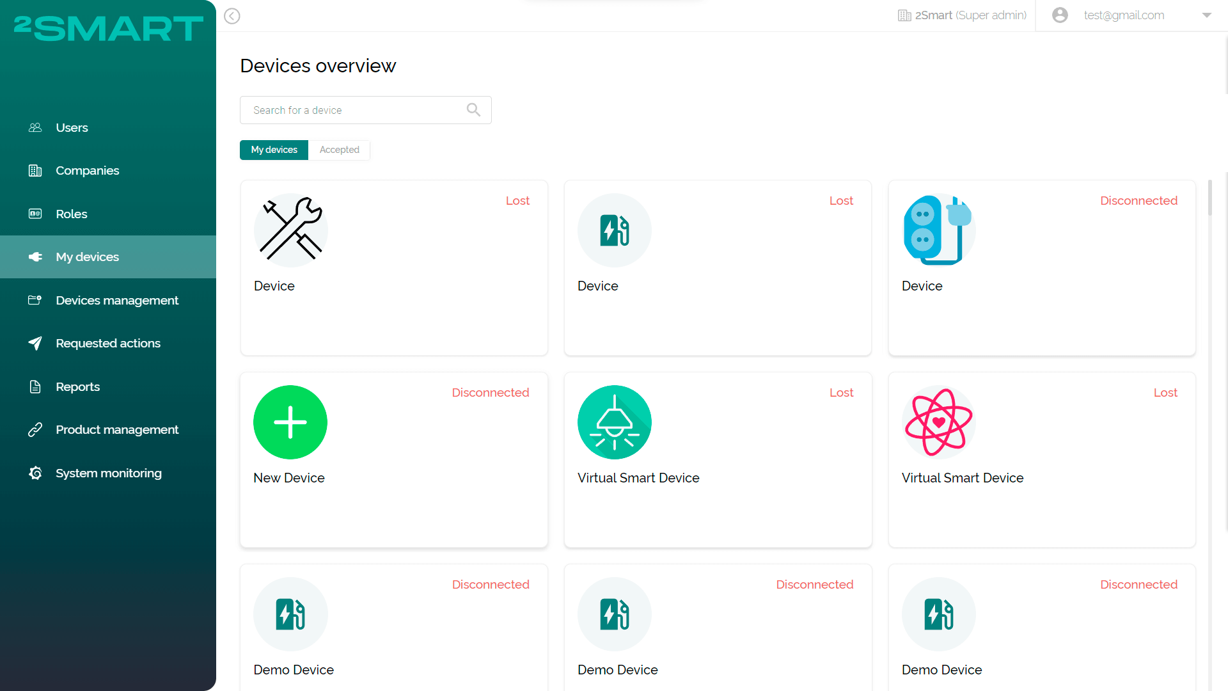The height and width of the screenshot is (691, 1228).
Task: Click the search magnifier icon
Action: tap(473, 110)
